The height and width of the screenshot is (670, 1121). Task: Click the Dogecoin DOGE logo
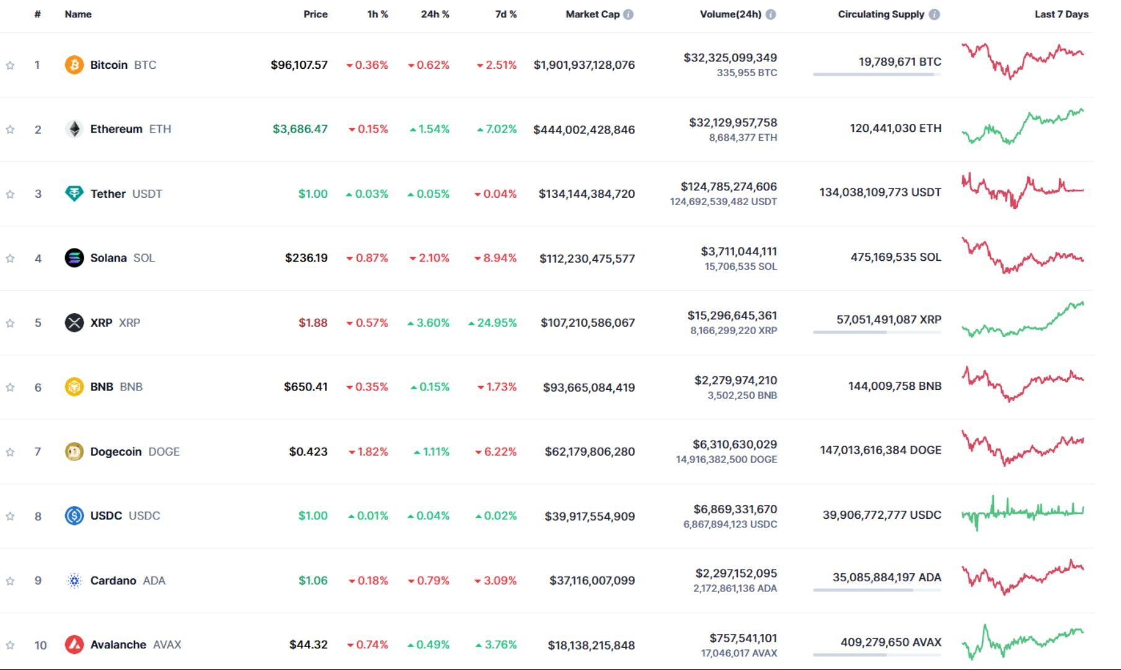[x=74, y=451]
